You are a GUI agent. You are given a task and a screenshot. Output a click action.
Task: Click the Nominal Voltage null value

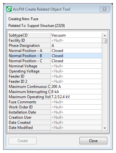pyautogui.click(x=77, y=66)
